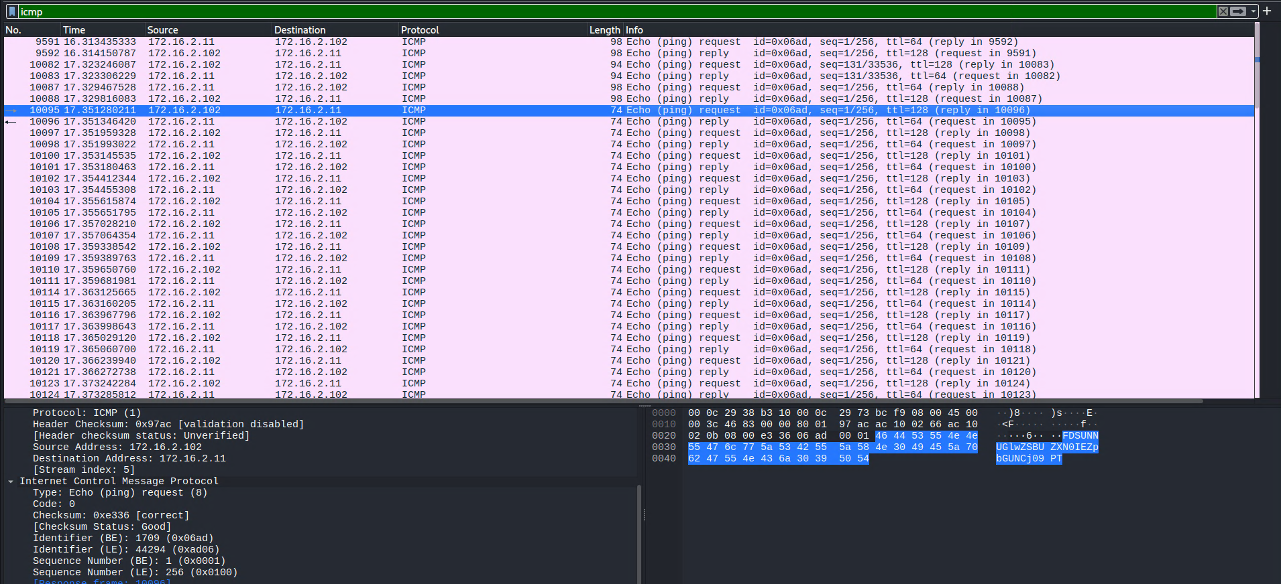Select highlighted packet 10095 row
1281x584 pixels.
[628, 111]
